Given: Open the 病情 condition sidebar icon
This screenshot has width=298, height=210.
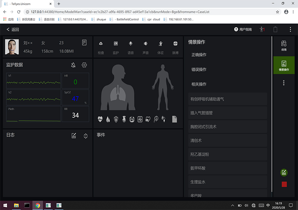Looking at the screenshot, I should (284, 46).
